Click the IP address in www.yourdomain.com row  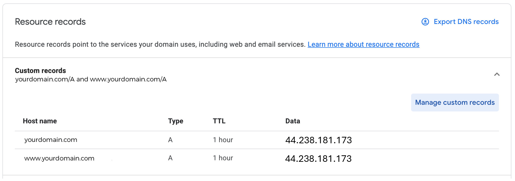click(x=318, y=158)
